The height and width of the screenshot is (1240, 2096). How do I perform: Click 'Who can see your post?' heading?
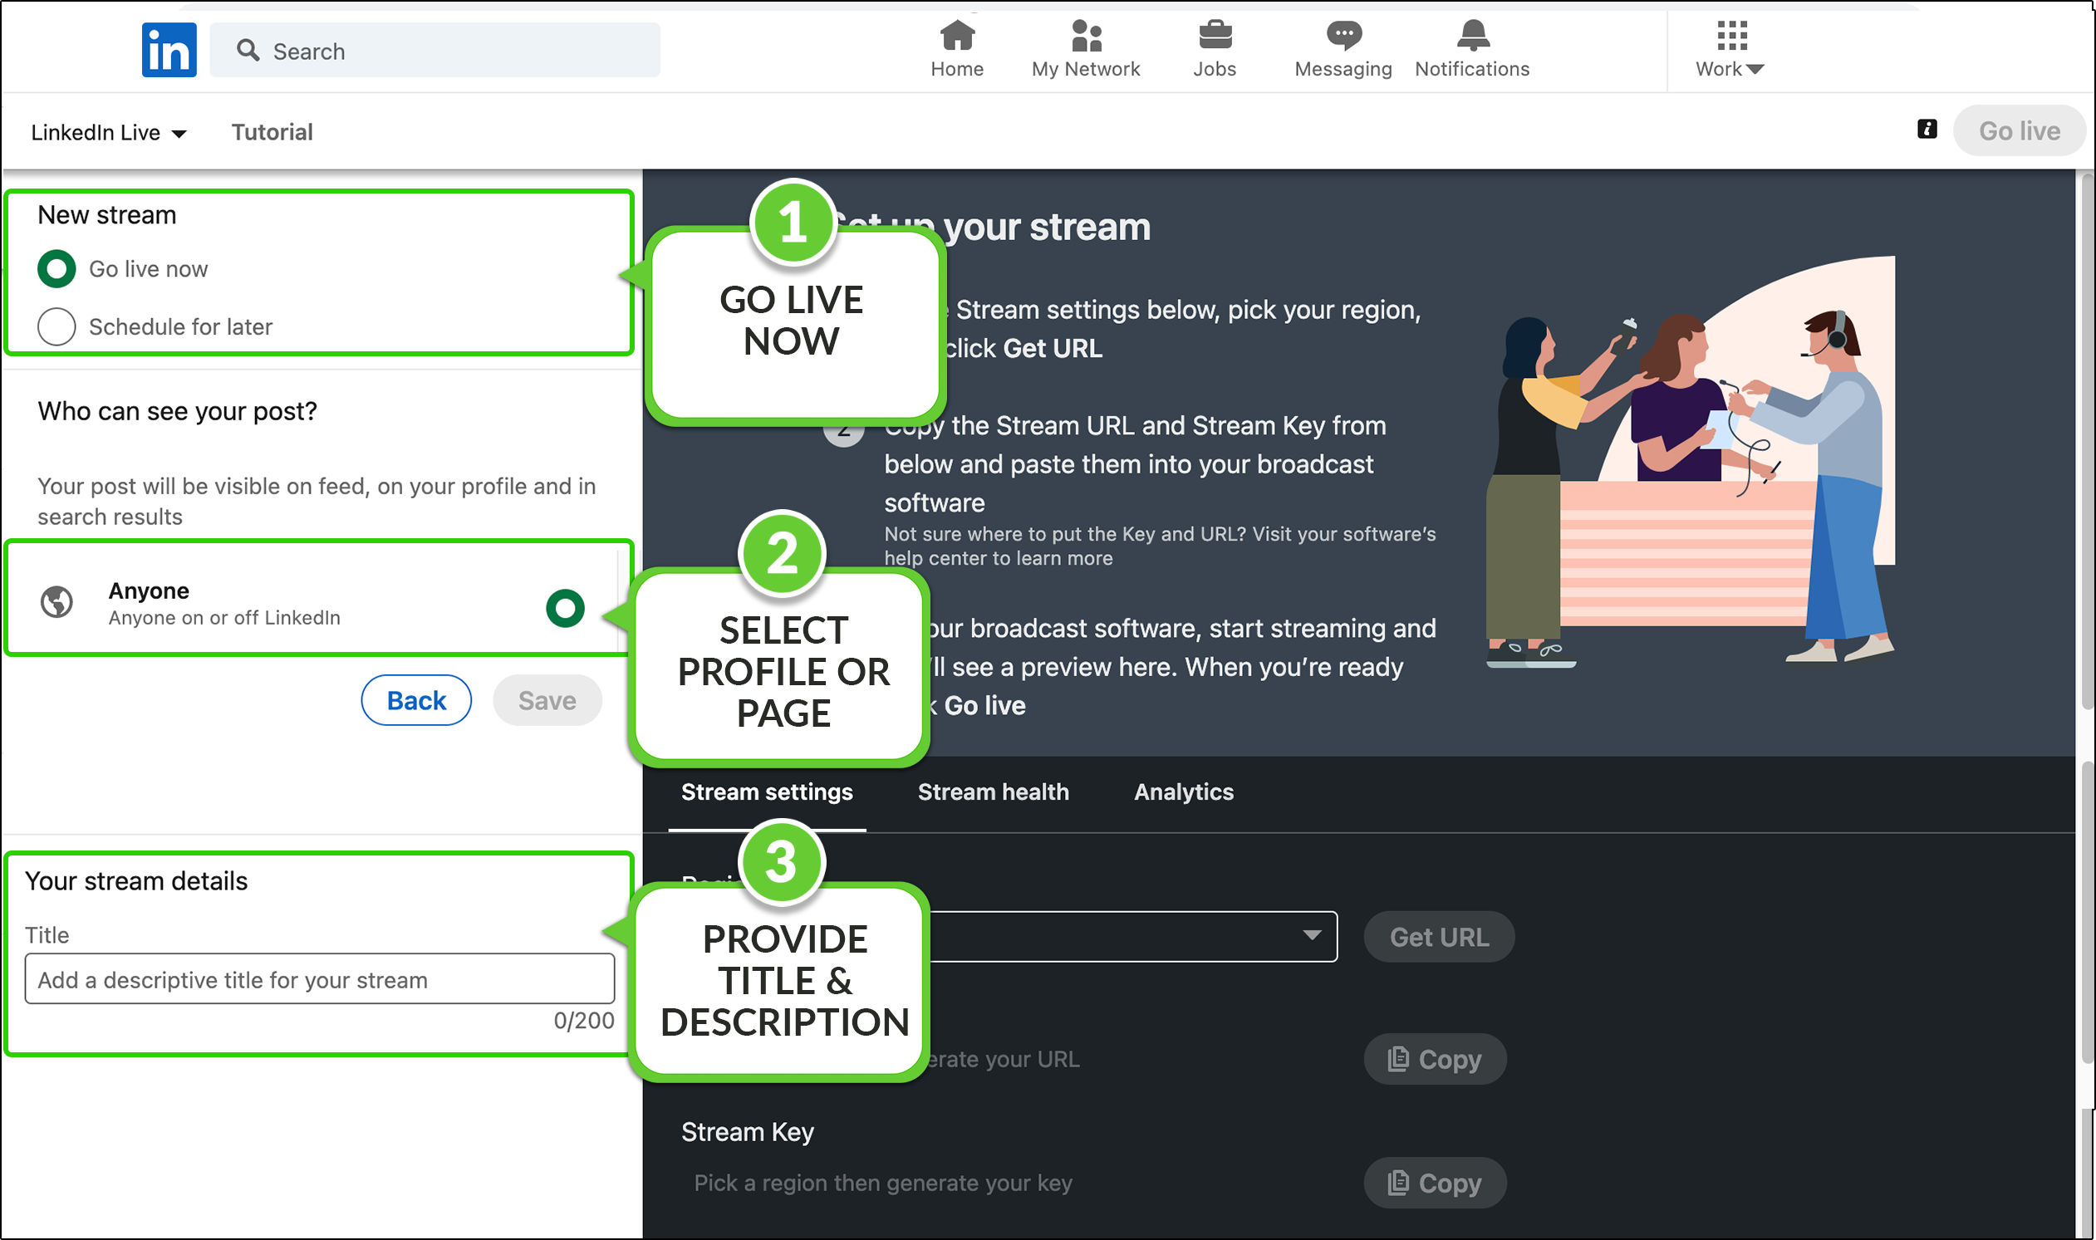click(x=177, y=411)
